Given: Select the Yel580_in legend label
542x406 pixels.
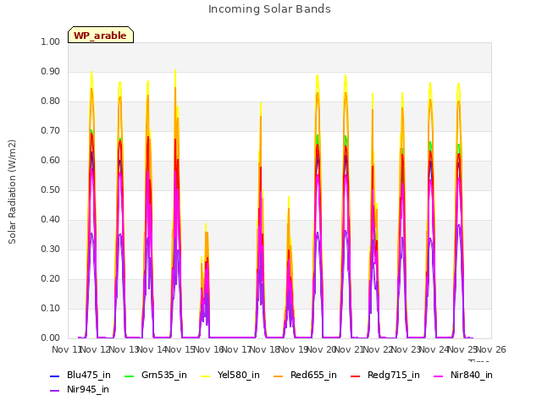Looking at the screenshot, I should pos(239,376).
